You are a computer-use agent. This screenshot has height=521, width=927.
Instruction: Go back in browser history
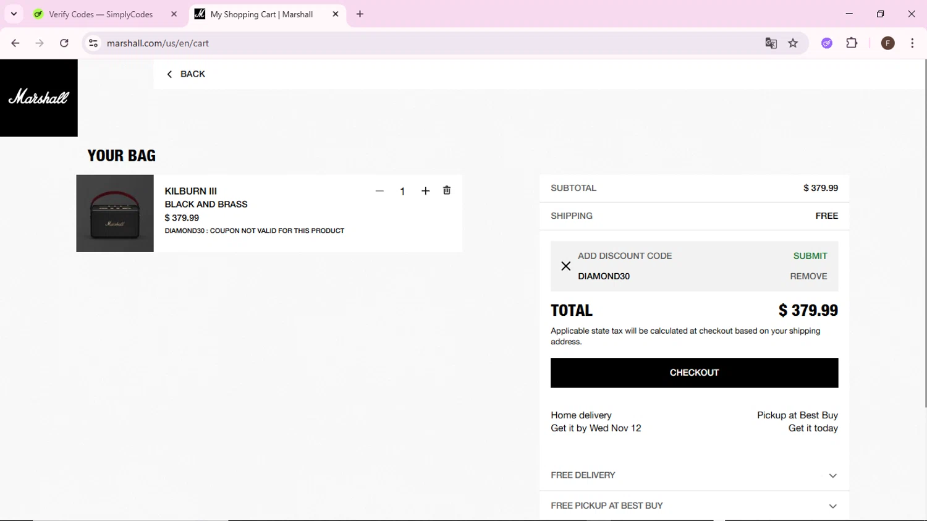pos(15,43)
